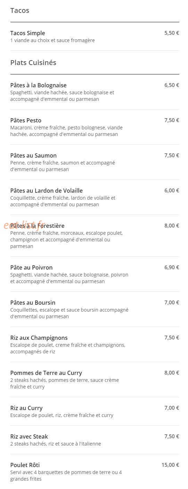Choose the Riz au Curry dish

(95, 411)
